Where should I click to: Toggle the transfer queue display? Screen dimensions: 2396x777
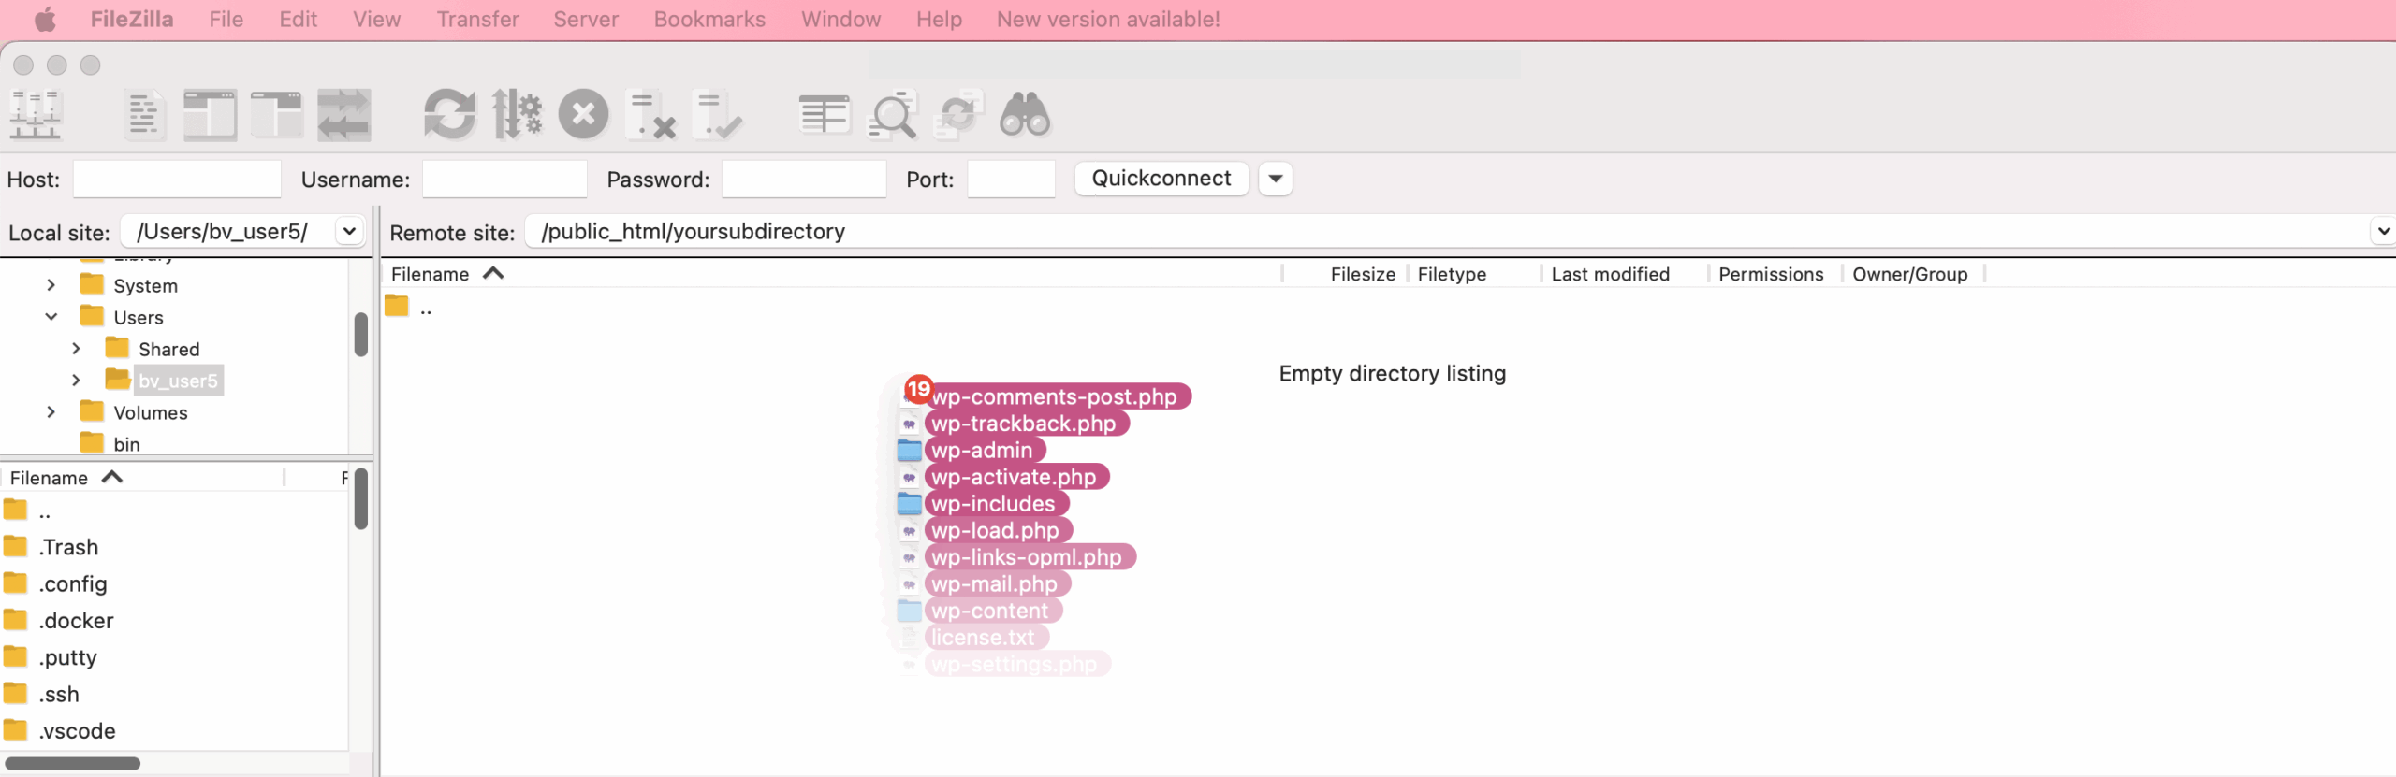pyautogui.click(x=344, y=116)
